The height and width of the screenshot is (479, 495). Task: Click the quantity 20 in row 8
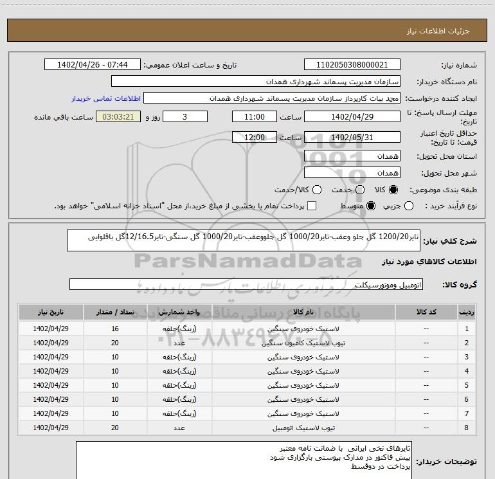(115, 428)
